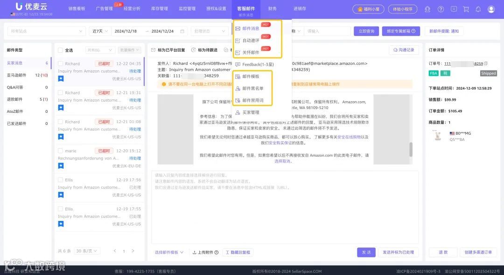Click the help icon beside 上传附件
The image size is (504, 275).
coord(217,252)
